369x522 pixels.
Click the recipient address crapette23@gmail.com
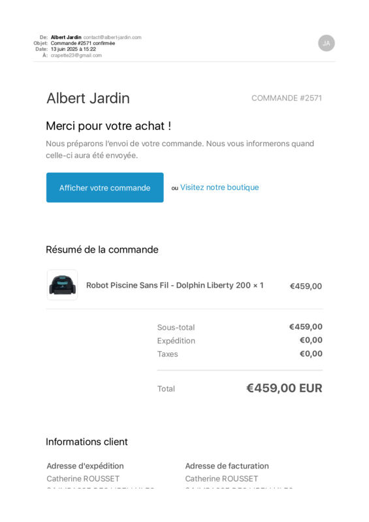pos(76,55)
